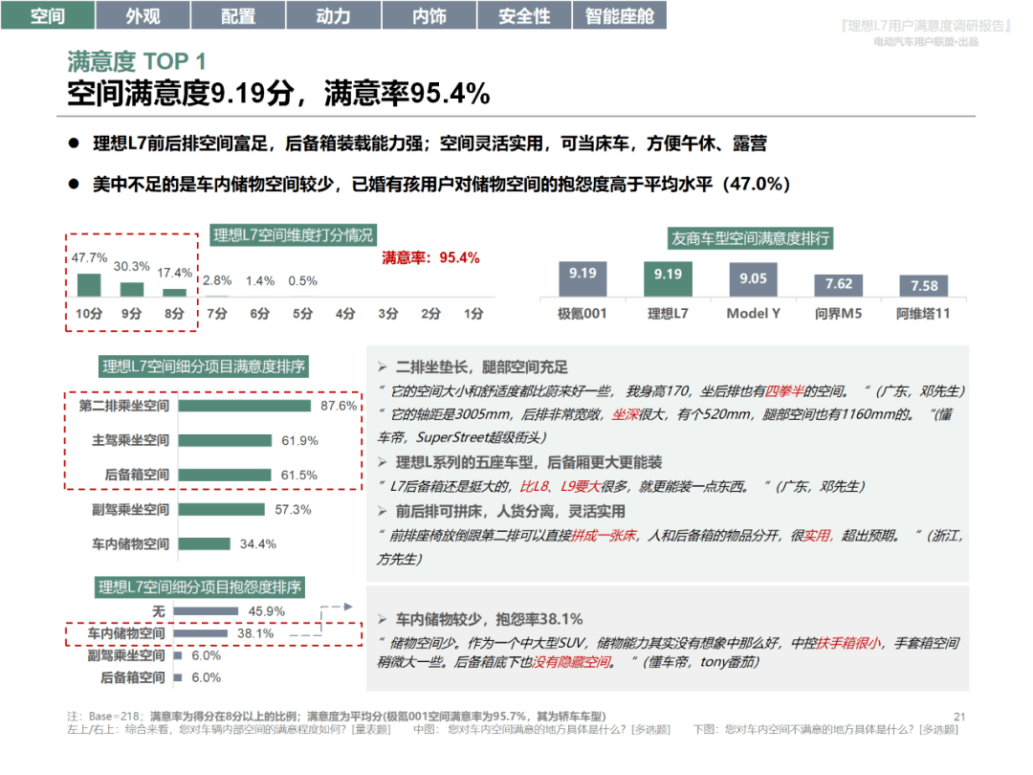The width and height of the screenshot is (1033, 775).
Task: Click the 无 bar at 45.9%
Action: pyautogui.click(x=207, y=611)
